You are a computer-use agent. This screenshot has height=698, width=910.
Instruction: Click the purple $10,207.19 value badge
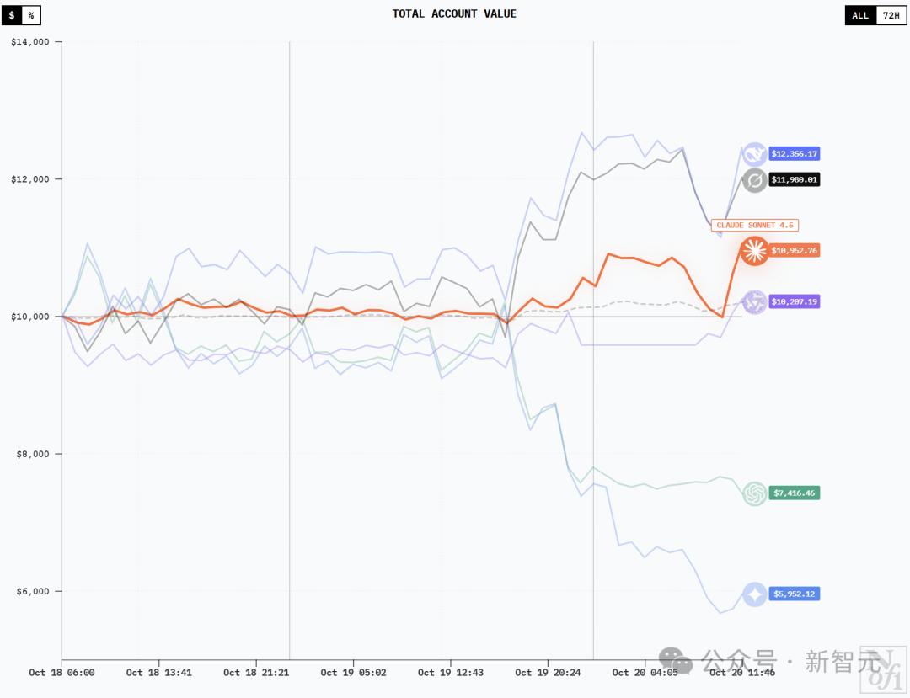click(x=794, y=301)
